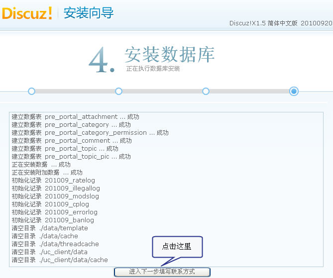Click the pre_portal_category_permission log line
The width and height of the screenshot is (333, 278).
90,133
